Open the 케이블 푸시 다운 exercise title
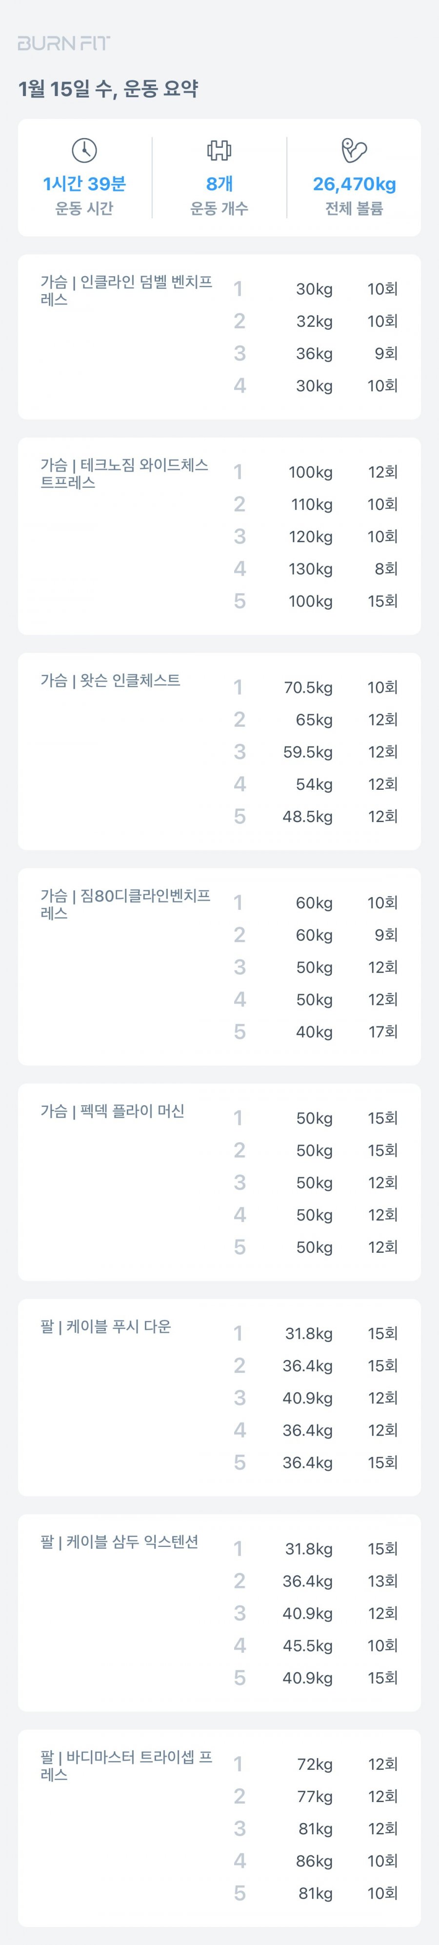This screenshot has width=439, height=1945. click(x=106, y=1326)
